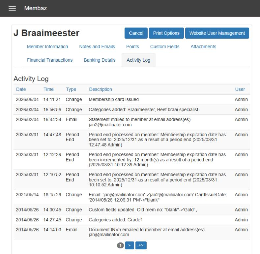
Task: Click 'Categories added: Grade1' description
Action: [116, 220]
